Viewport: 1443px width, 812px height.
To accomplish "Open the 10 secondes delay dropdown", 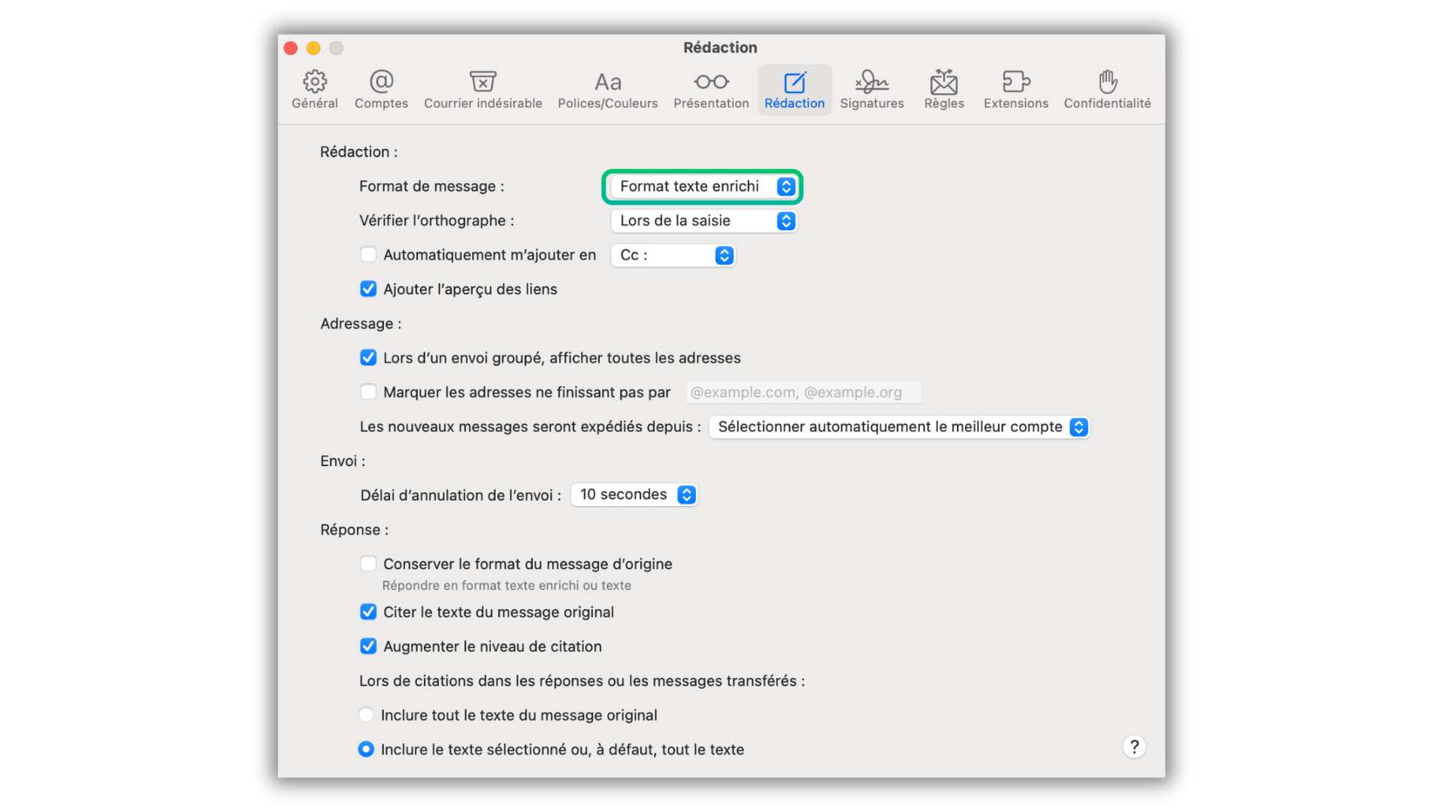I will click(634, 495).
